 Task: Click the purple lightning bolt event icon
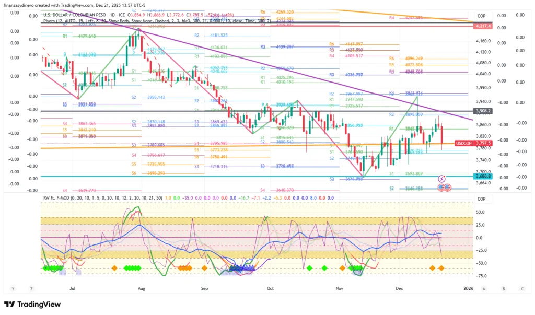[443, 179]
